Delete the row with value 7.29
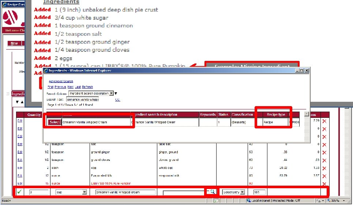This screenshot has height=205, width=353. point(324,121)
